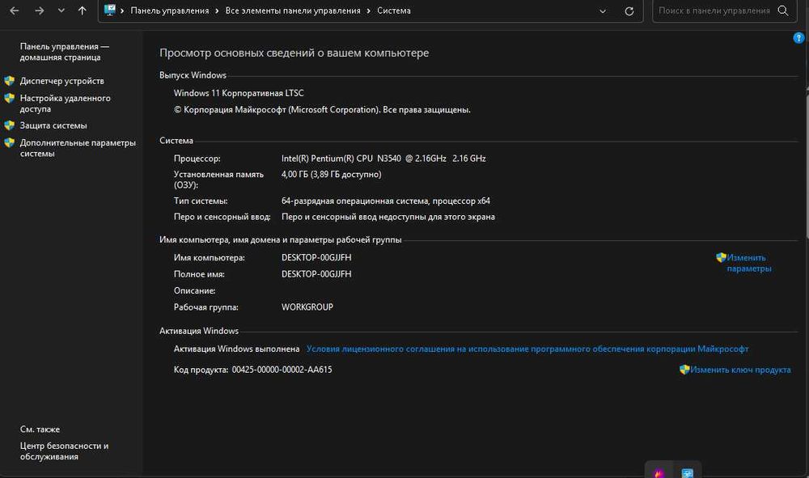The height and width of the screenshot is (478, 809).
Task: Click the flame app icon in taskbar
Action: tap(659, 472)
